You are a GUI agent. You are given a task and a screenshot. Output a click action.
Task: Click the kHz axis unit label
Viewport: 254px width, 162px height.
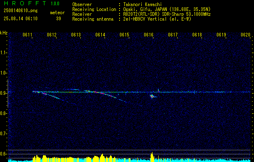[4, 33]
